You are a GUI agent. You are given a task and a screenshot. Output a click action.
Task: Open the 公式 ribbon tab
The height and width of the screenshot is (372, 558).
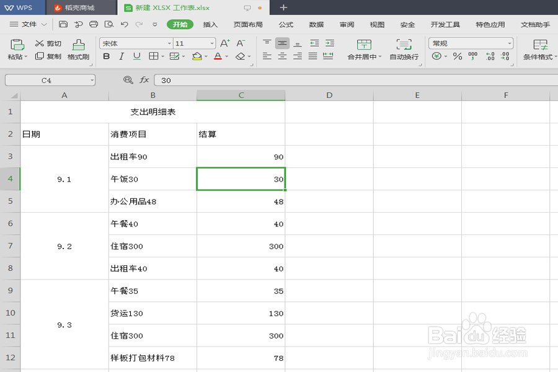click(286, 24)
